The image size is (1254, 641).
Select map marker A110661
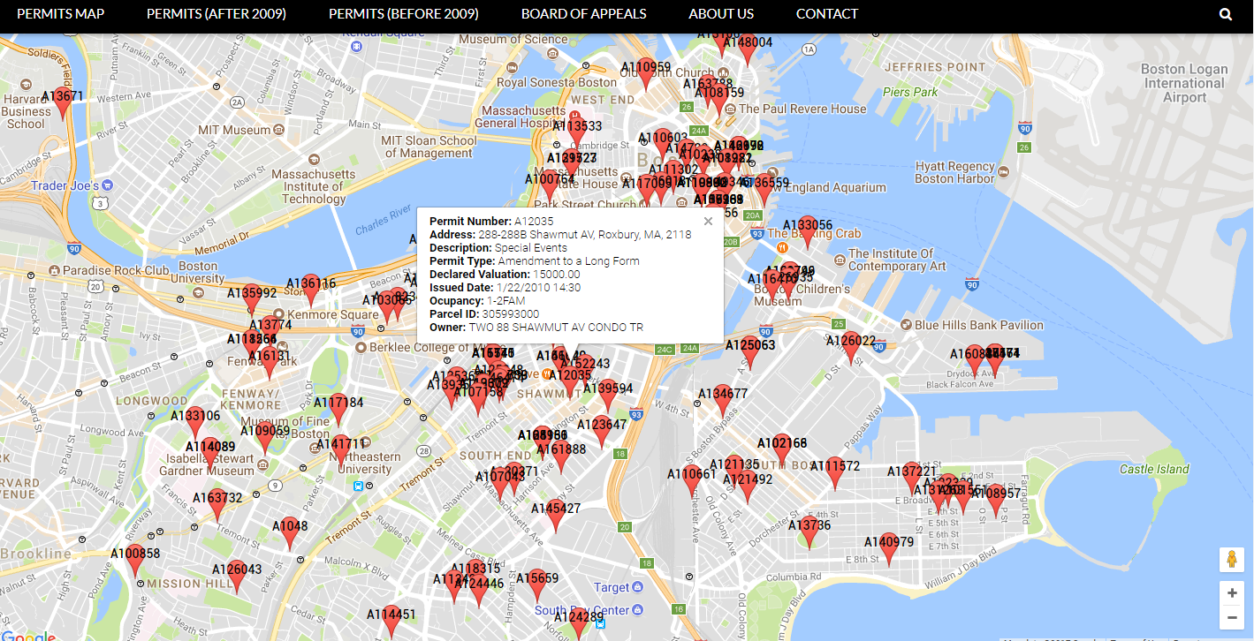(x=691, y=481)
